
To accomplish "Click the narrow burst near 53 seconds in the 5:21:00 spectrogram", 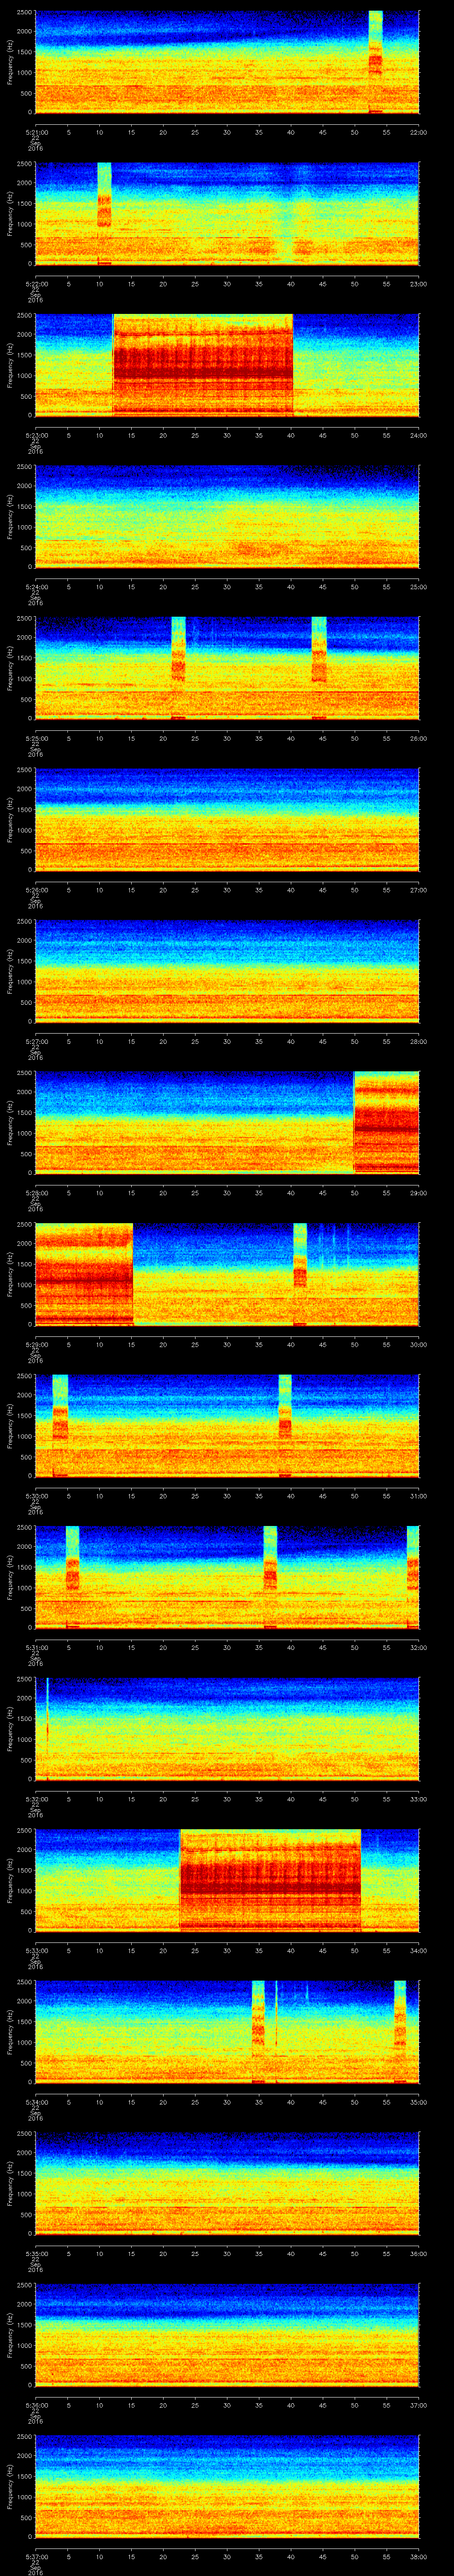I will [x=375, y=62].
